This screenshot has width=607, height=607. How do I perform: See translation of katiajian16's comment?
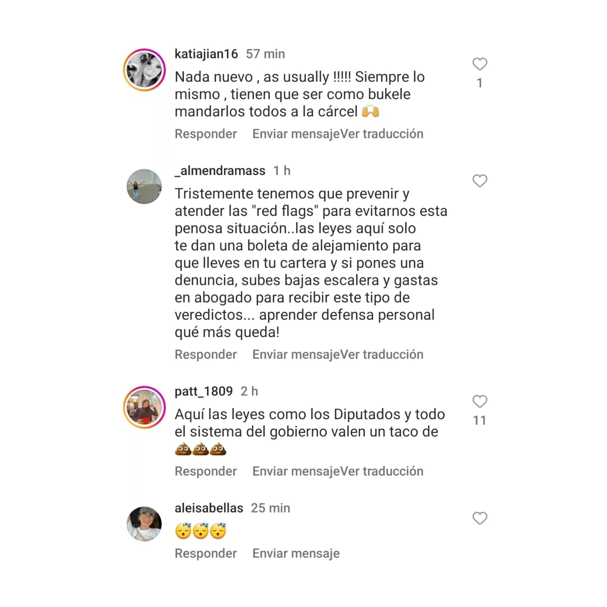tap(381, 134)
